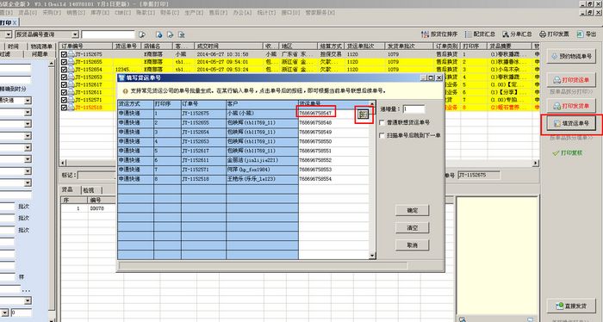Click the 按货位排序 sort toolbar item

pos(439,34)
